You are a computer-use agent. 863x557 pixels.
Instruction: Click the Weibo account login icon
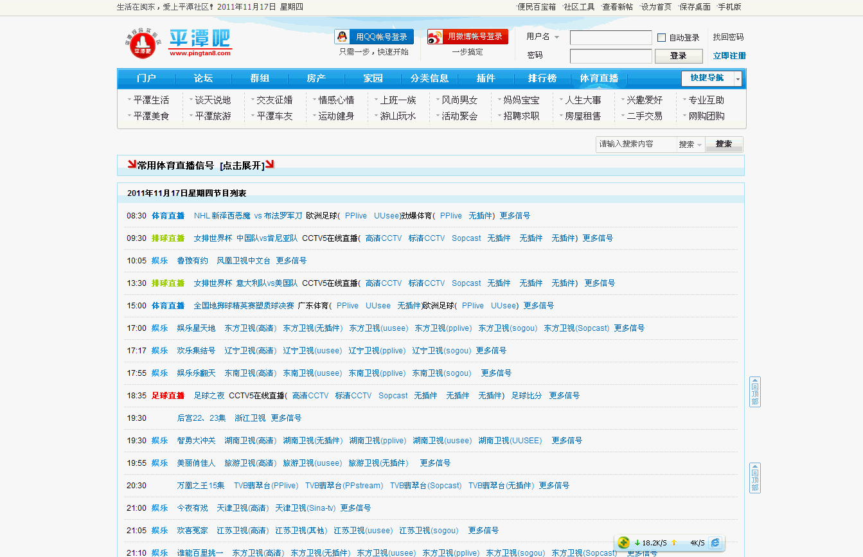click(435, 37)
